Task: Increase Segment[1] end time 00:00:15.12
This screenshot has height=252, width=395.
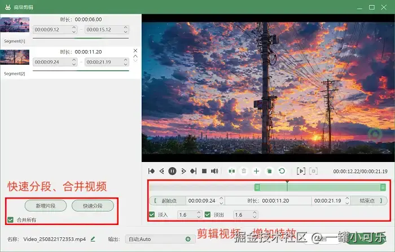Action: coord(126,28)
